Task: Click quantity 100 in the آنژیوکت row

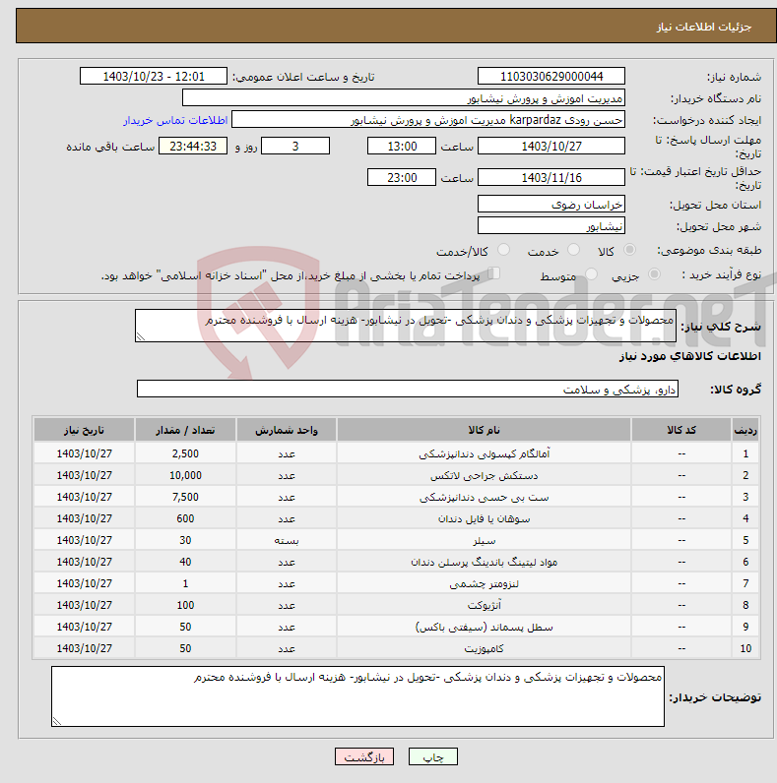Action: tap(185, 605)
